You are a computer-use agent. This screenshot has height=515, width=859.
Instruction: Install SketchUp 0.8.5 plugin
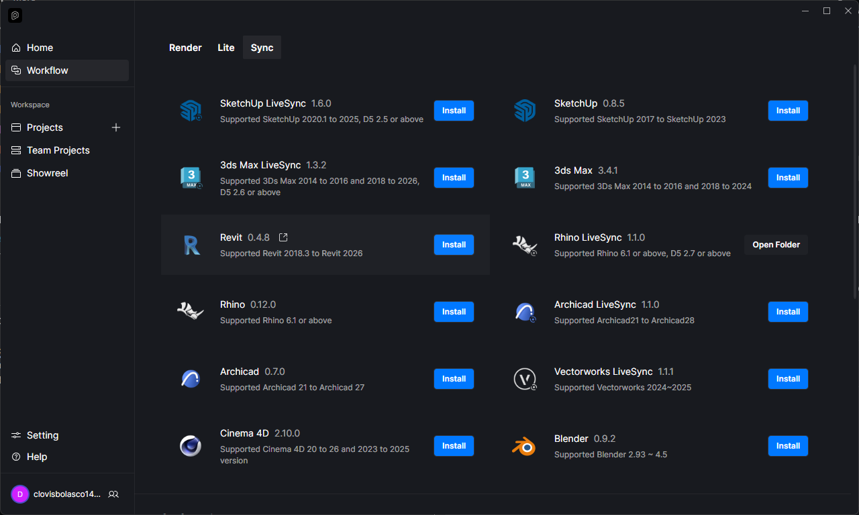(788, 111)
